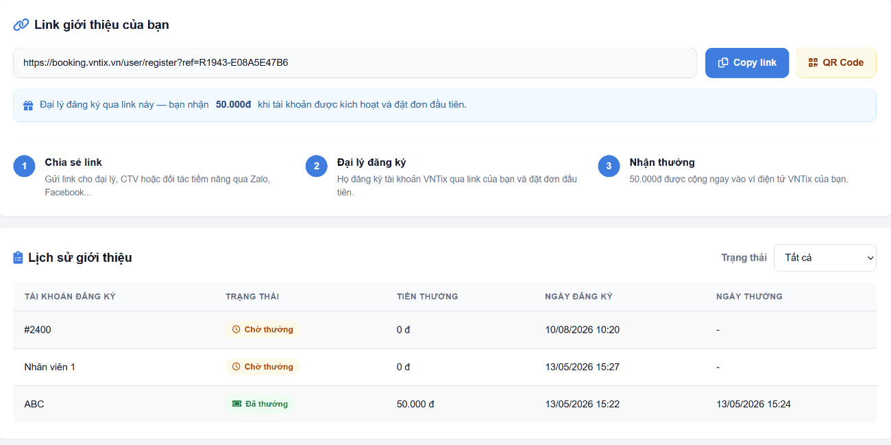Click the copy icon inside Copy link button
891x445 pixels.
pos(723,62)
